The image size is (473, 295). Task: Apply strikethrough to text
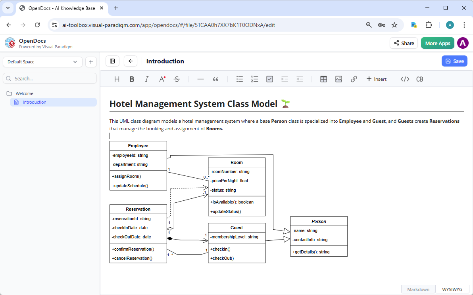[x=177, y=79]
